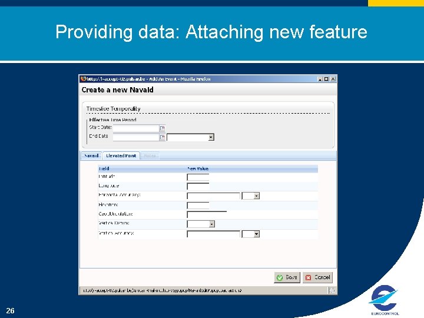The width and height of the screenshot is (424, 318).
Task: Close the Add An Event window
Action: pyautogui.click(x=333, y=79)
